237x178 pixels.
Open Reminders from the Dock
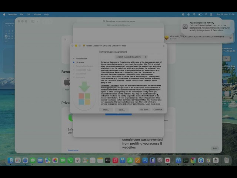point(93,161)
